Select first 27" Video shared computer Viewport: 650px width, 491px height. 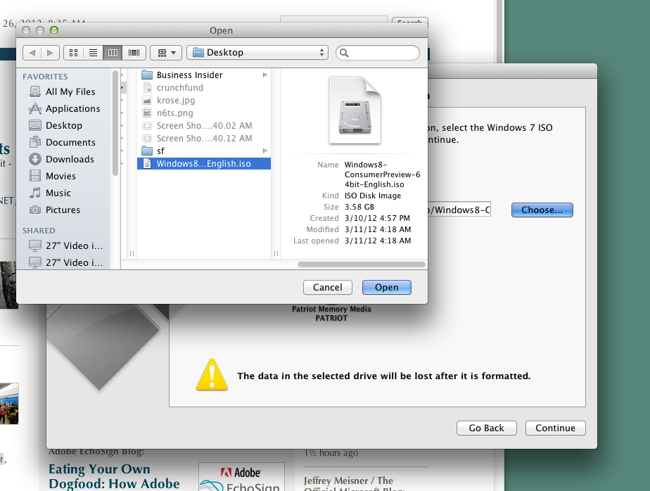(66, 246)
